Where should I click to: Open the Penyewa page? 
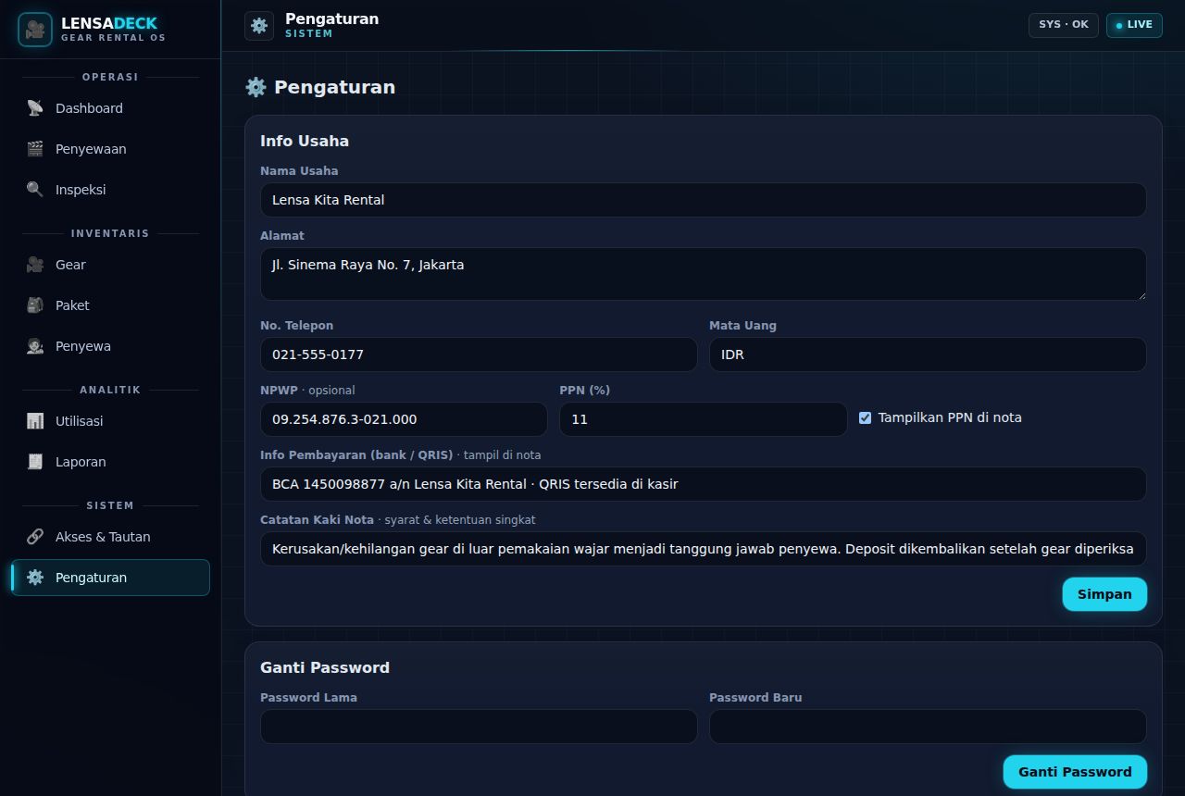(x=110, y=346)
